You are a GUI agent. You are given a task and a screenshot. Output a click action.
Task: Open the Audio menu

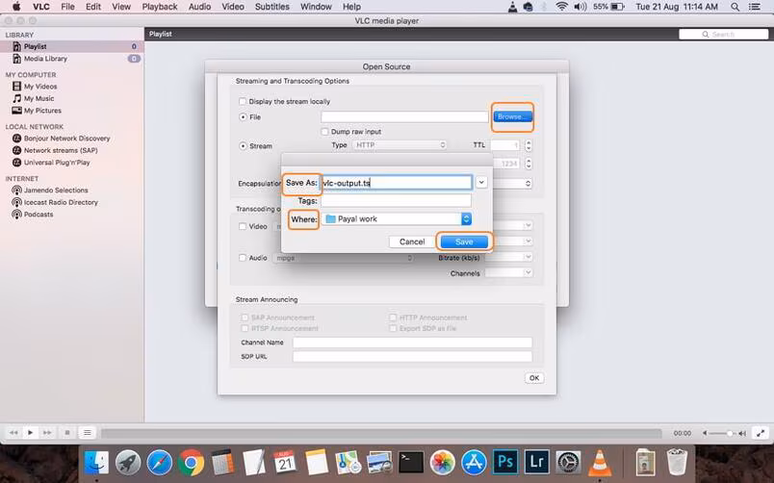199,7
